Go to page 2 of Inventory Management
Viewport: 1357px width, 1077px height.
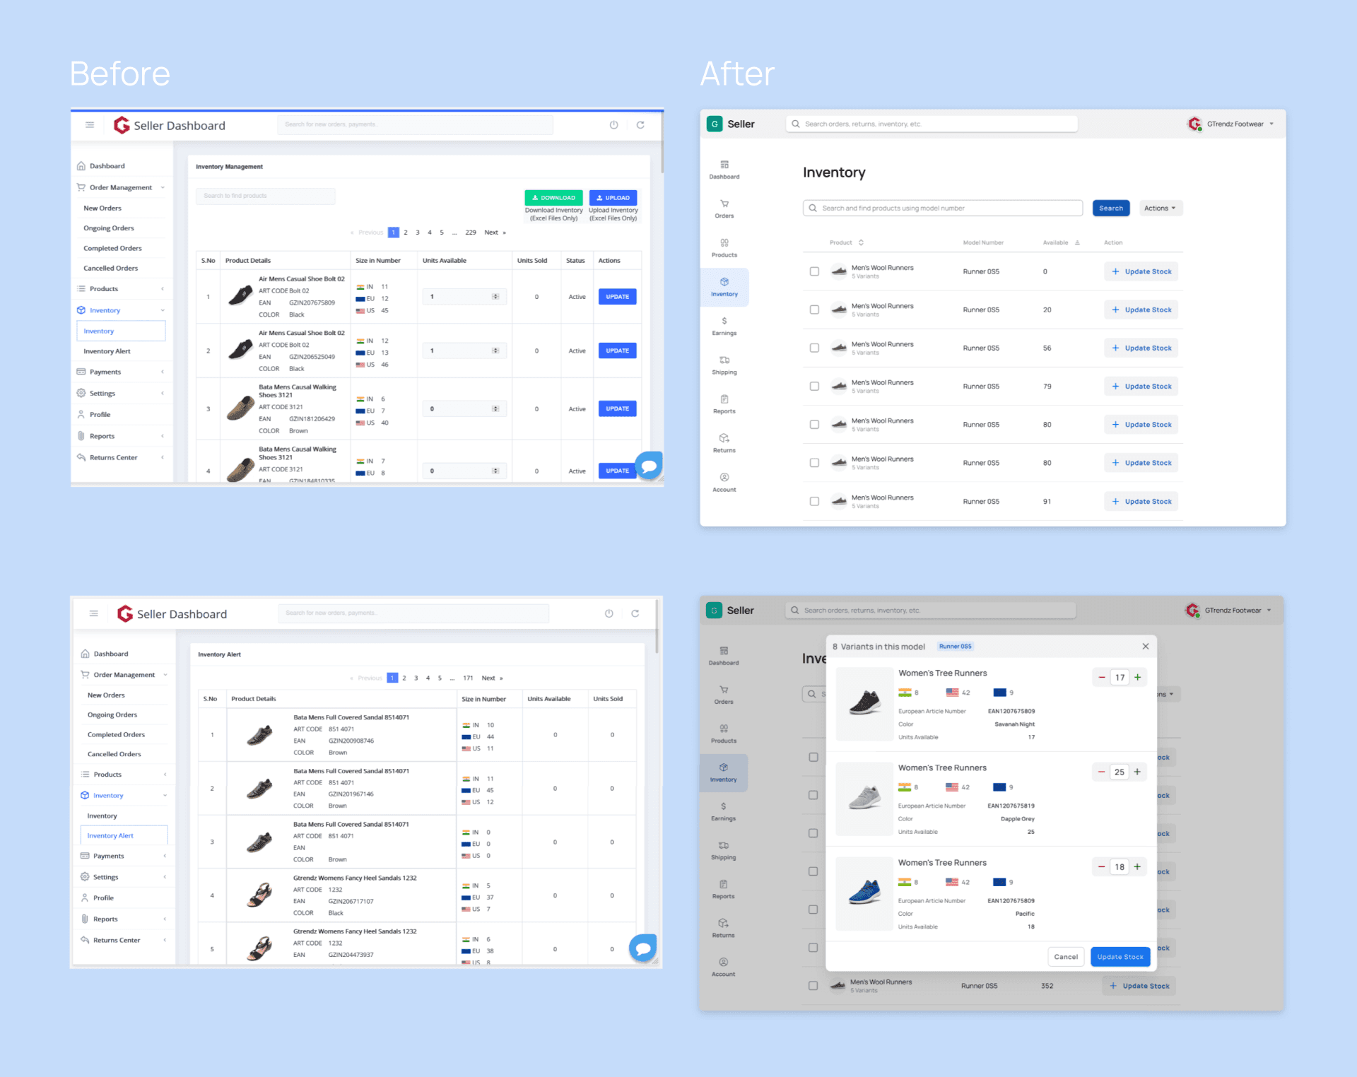[406, 233]
